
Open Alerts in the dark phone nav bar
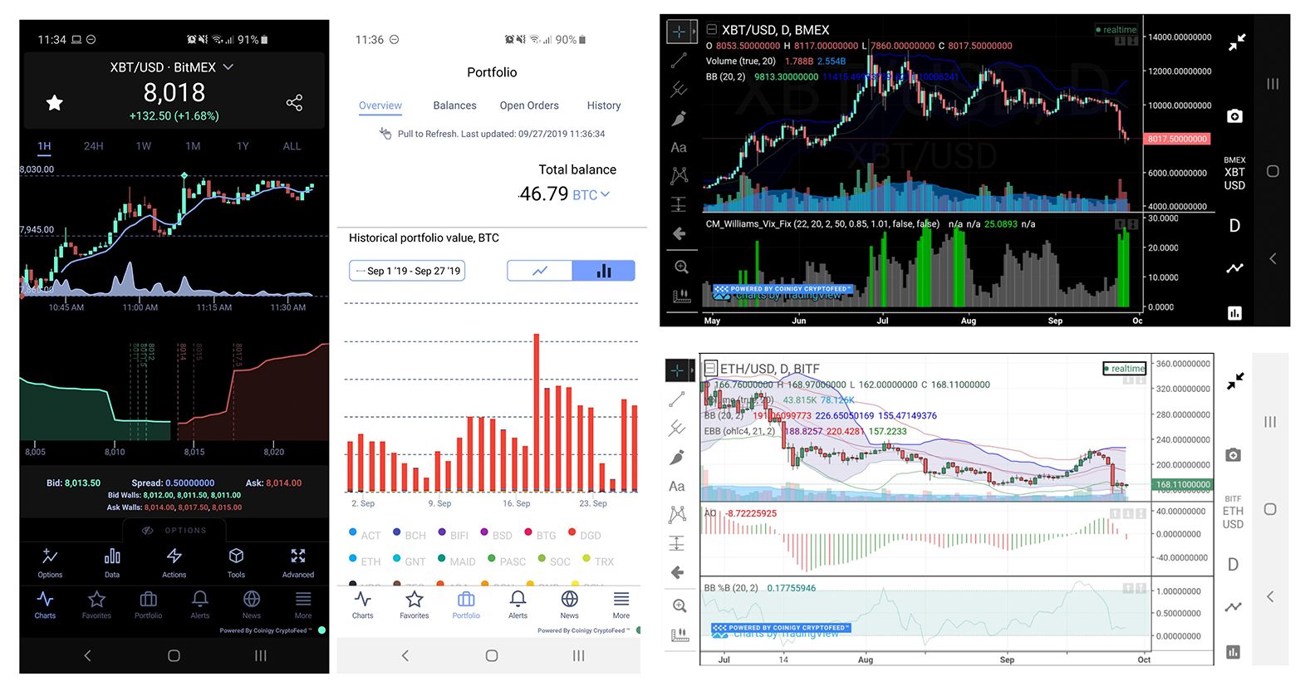[x=200, y=605]
